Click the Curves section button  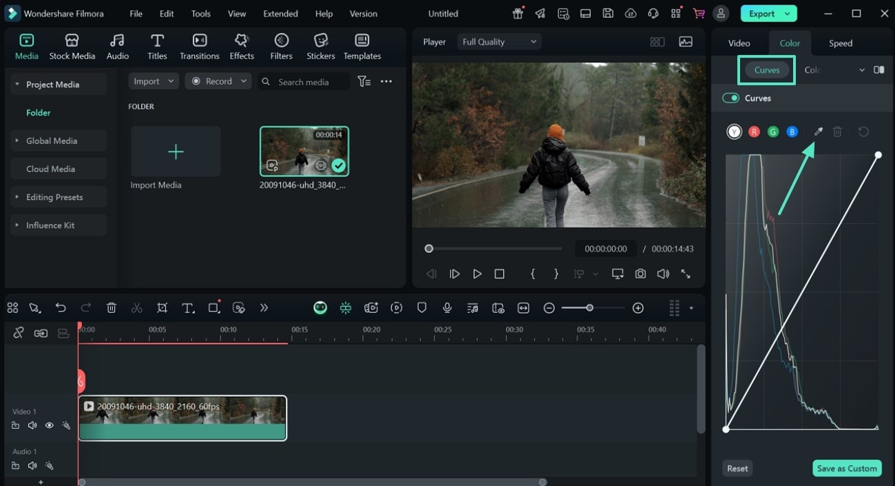click(x=767, y=70)
